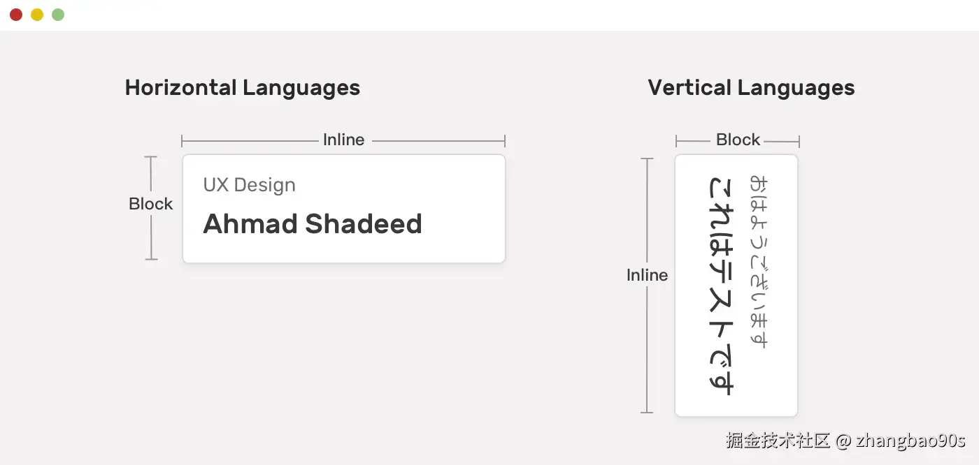This screenshot has width=979, height=465.
Task: Click the Block label left of horizontal card
Action: point(150,204)
